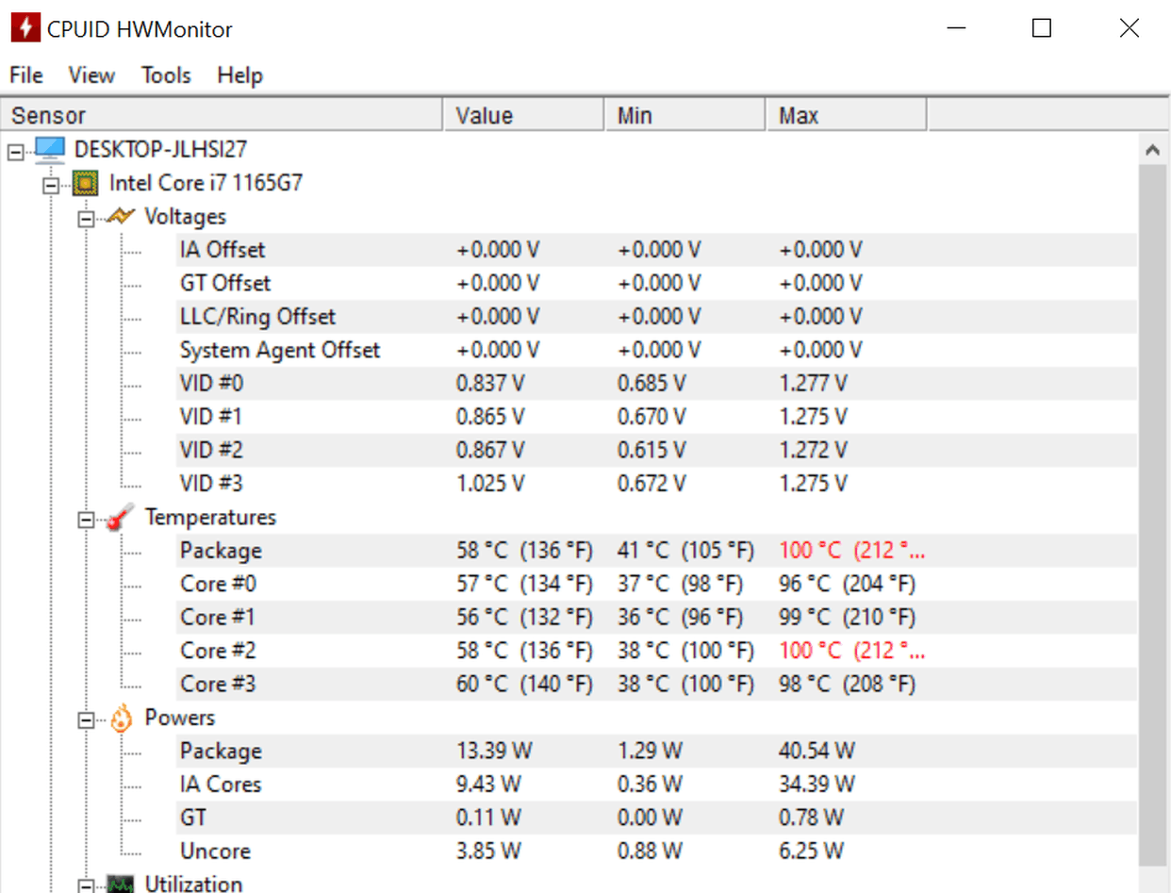The image size is (1171, 893).
Task: Click the Temperatures section label
Action: (x=210, y=518)
